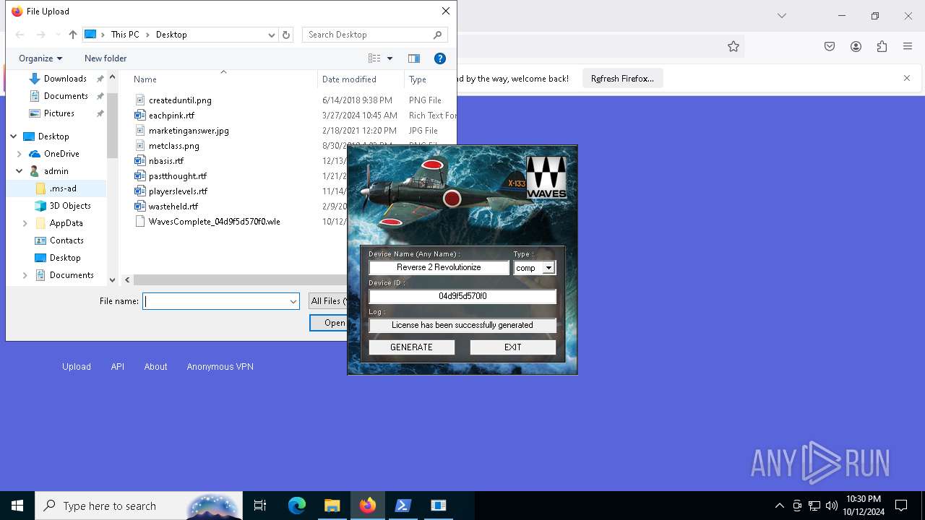The height and width of the screenshot is (520, 925).
Task: Select nbasis.rtf file
Action: tap(166, 161)
